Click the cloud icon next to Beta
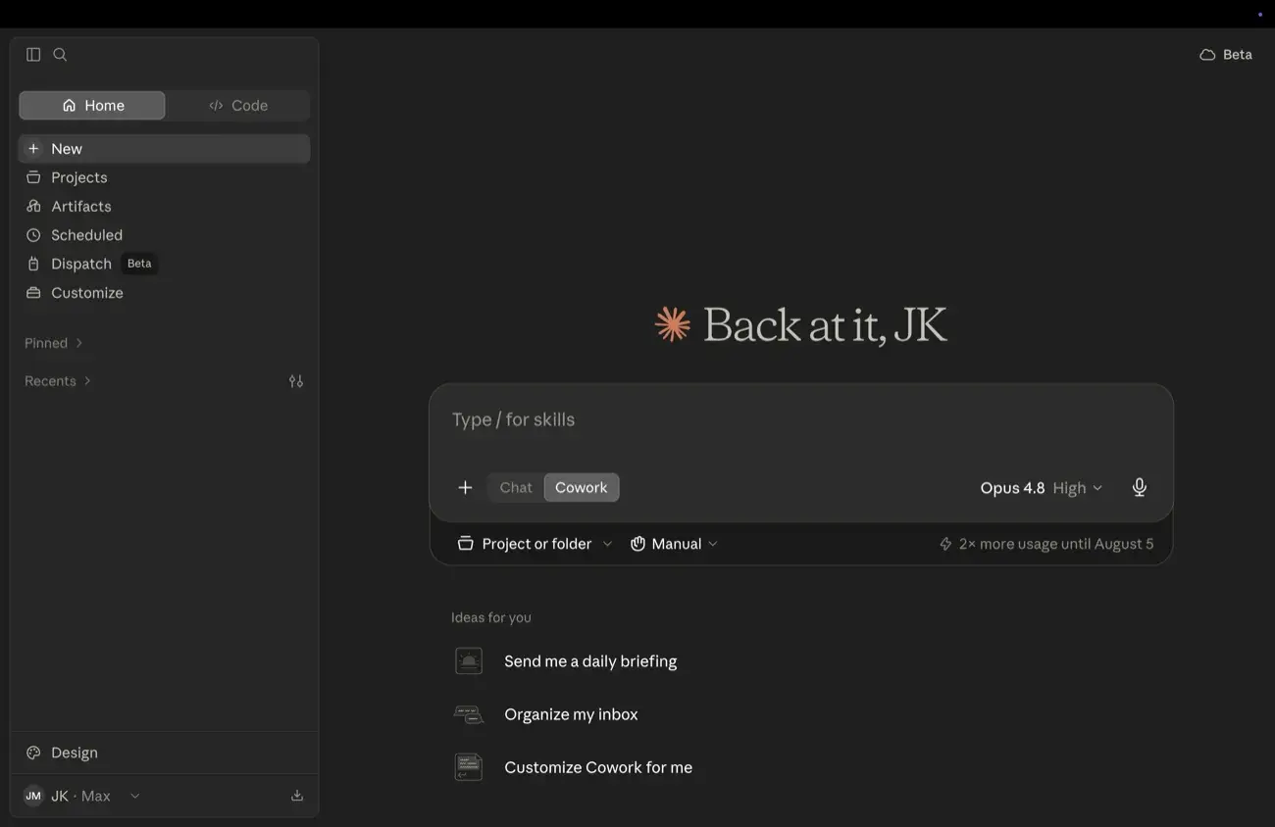 pyautogui.click(x=1207, y=55)
